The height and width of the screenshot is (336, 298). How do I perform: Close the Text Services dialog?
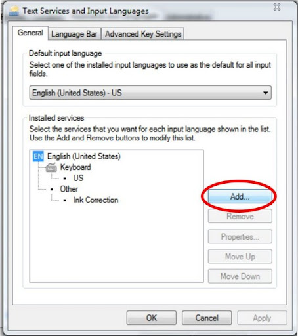point(277,7)
